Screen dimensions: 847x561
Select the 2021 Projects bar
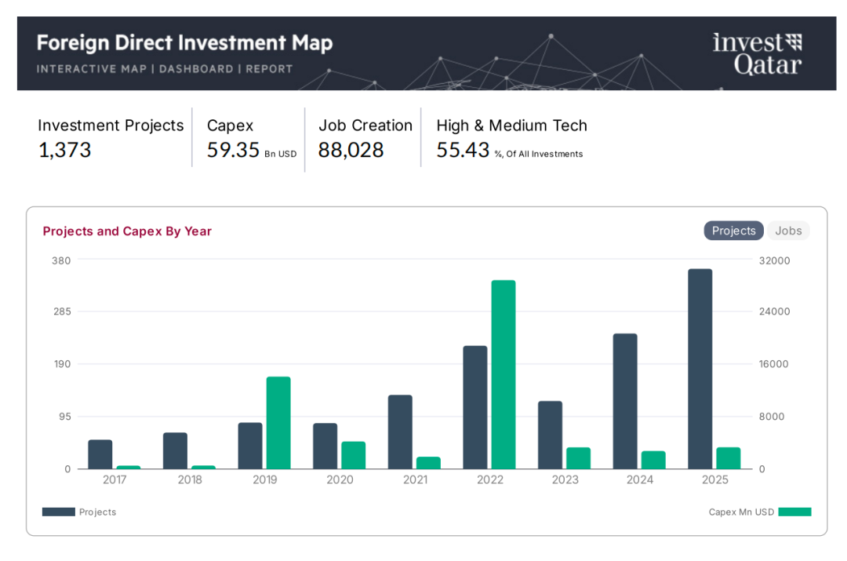[x=400, y=432]
